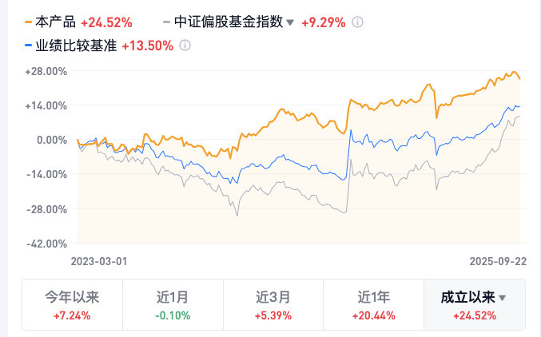Viewport: 541px width, 337px height.
Task: Click the +24.52% value beside 本产品
Action: pos(105,22)
